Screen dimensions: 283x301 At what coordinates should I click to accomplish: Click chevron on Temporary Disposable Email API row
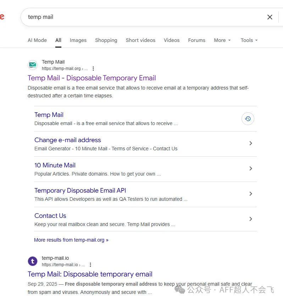[x=251, y=194]
